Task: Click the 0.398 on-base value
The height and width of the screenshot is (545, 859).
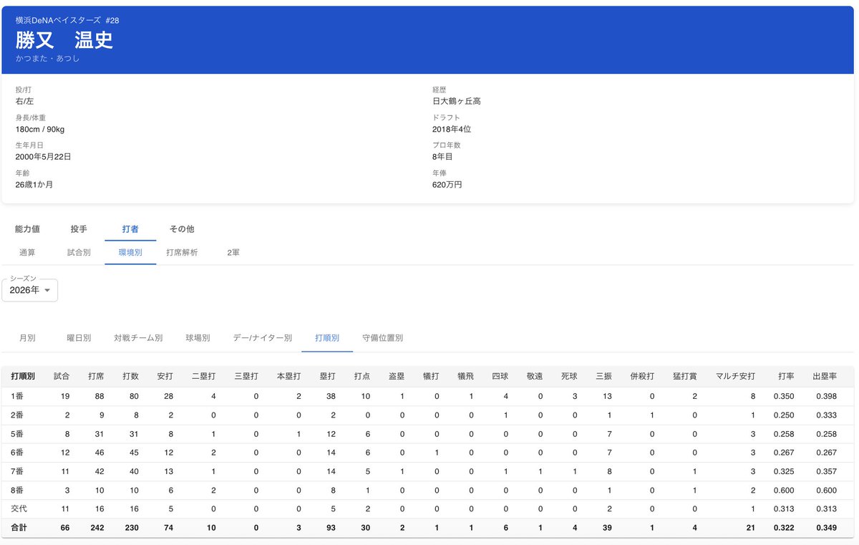Action: (x=825, y=396)
